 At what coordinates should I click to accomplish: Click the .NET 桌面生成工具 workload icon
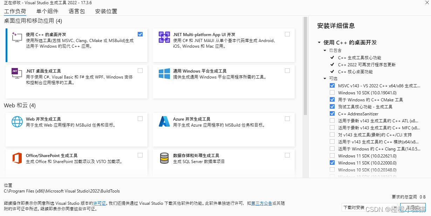tap(17, 74)
